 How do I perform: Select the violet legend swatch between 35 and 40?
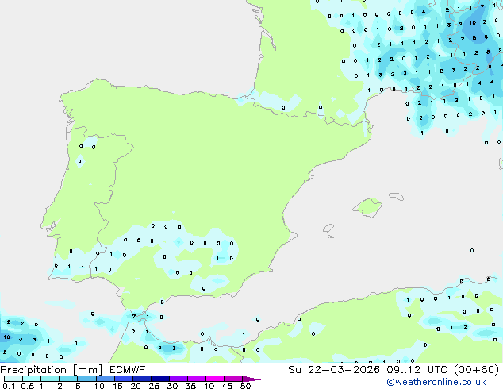click(x=197, y=379)
